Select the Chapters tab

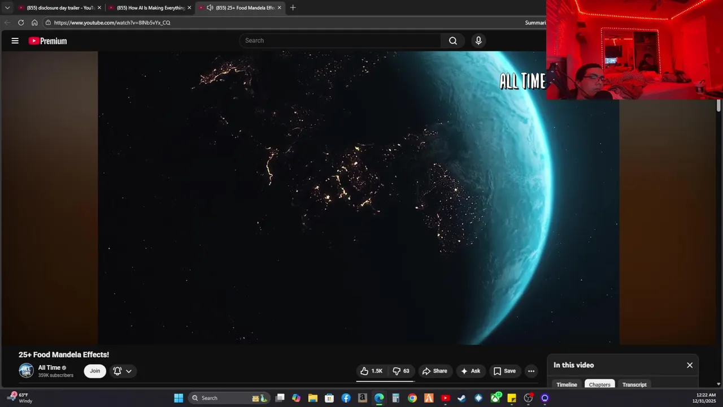[x=600, y=384]
